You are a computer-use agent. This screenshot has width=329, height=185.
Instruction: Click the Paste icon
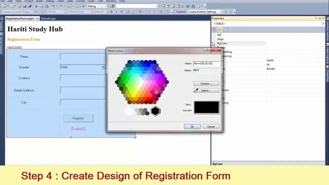pos(46,6)
